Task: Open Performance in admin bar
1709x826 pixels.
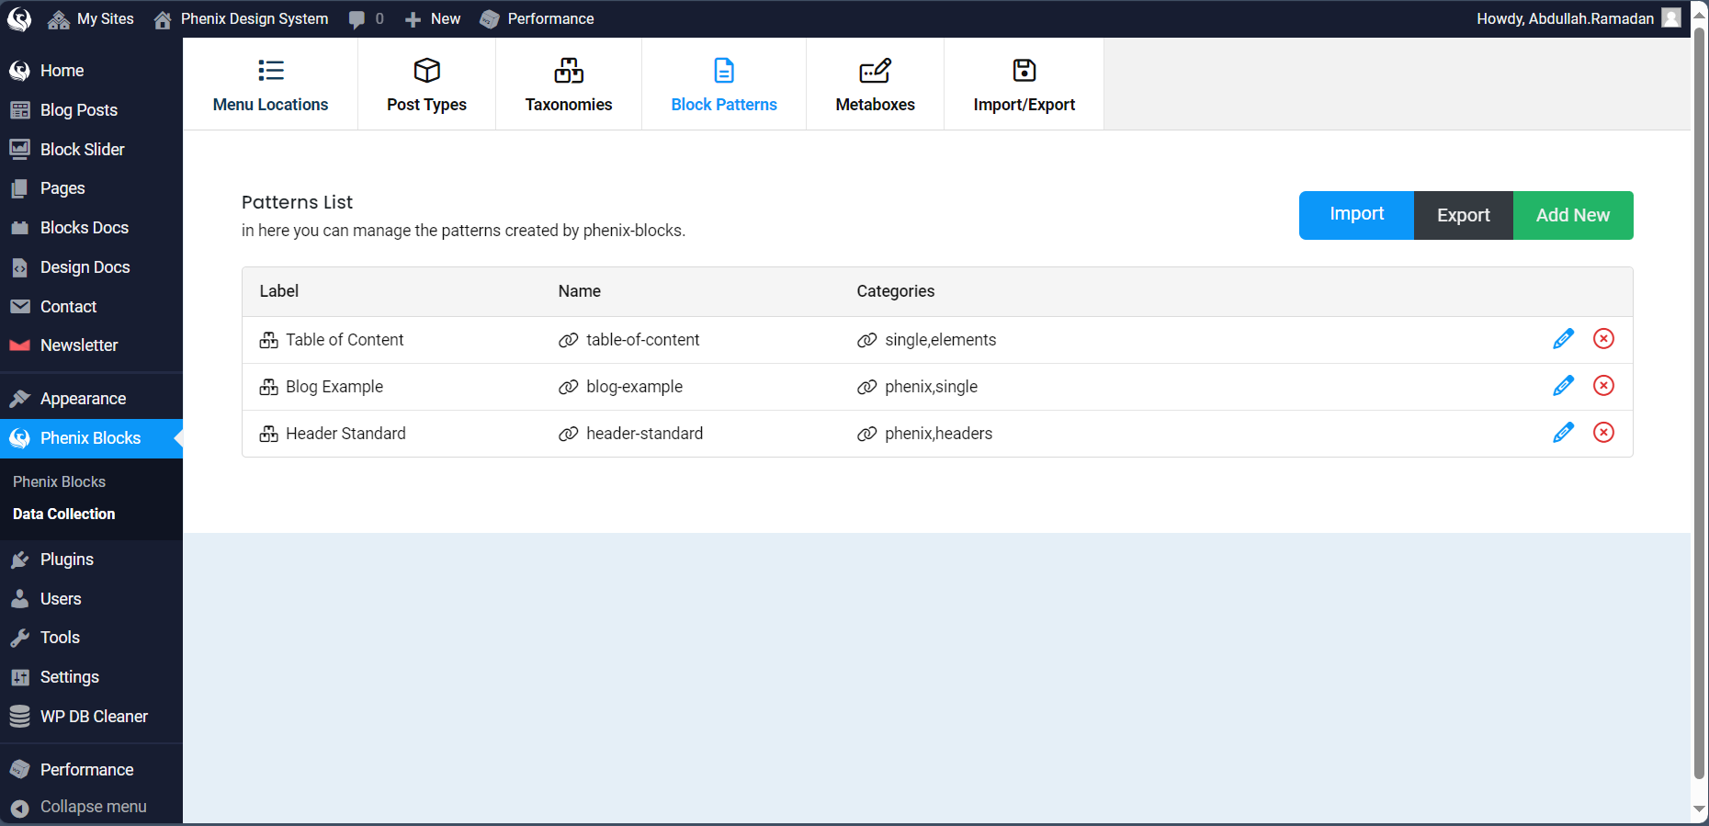Action: (x=537, y=18)
